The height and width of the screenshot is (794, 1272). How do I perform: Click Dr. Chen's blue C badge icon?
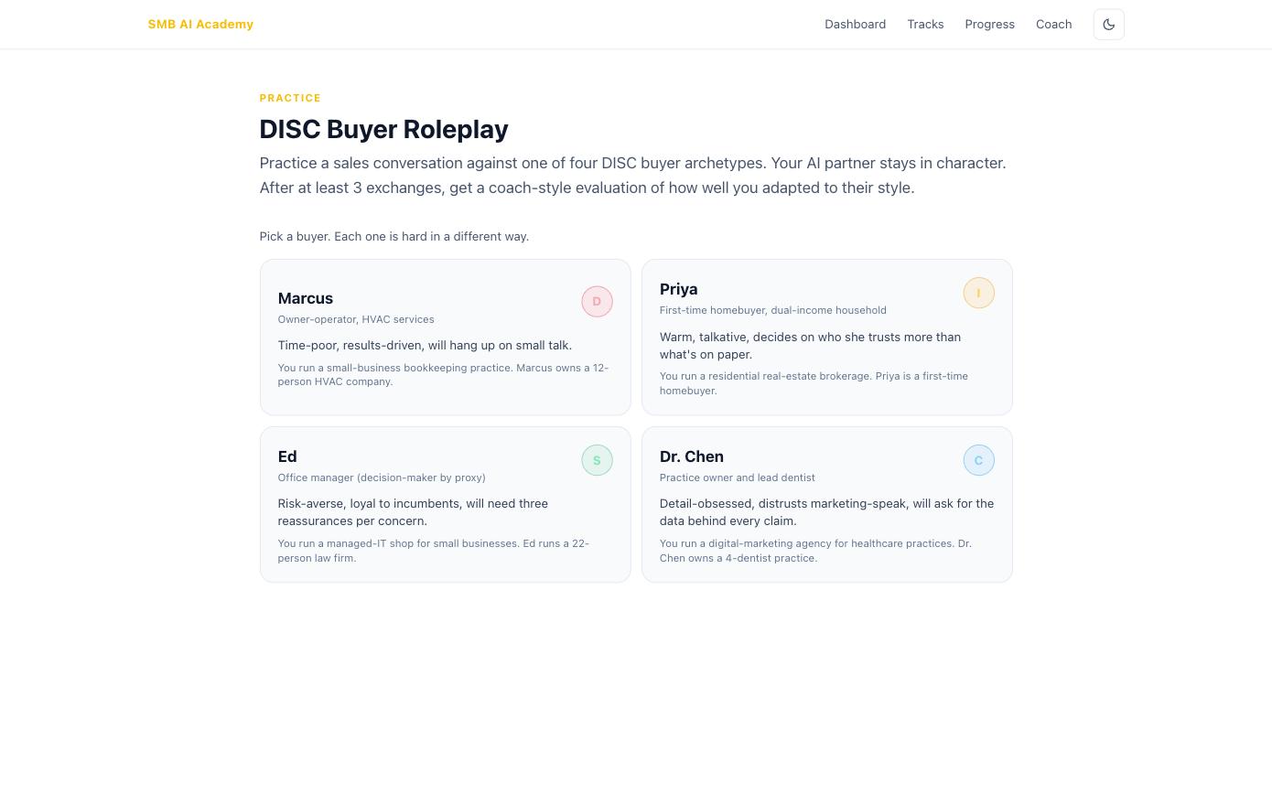tap(978, 460)
